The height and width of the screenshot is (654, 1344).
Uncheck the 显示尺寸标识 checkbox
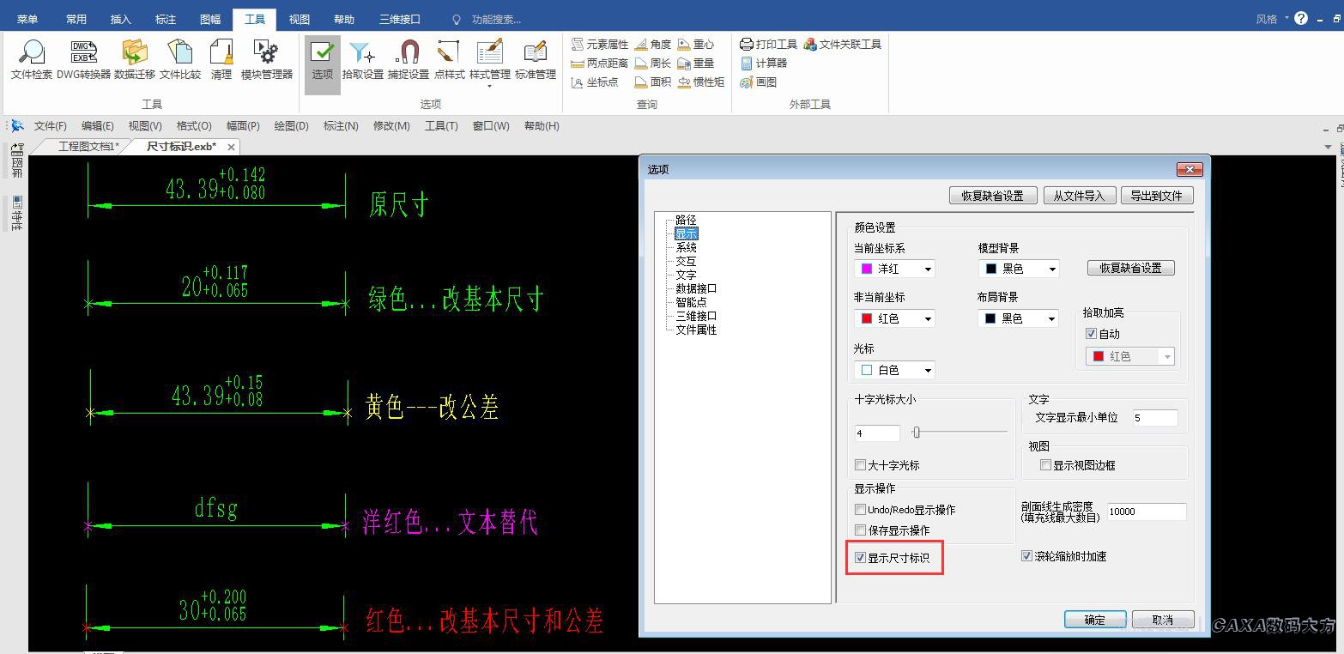tap(861, 558)
